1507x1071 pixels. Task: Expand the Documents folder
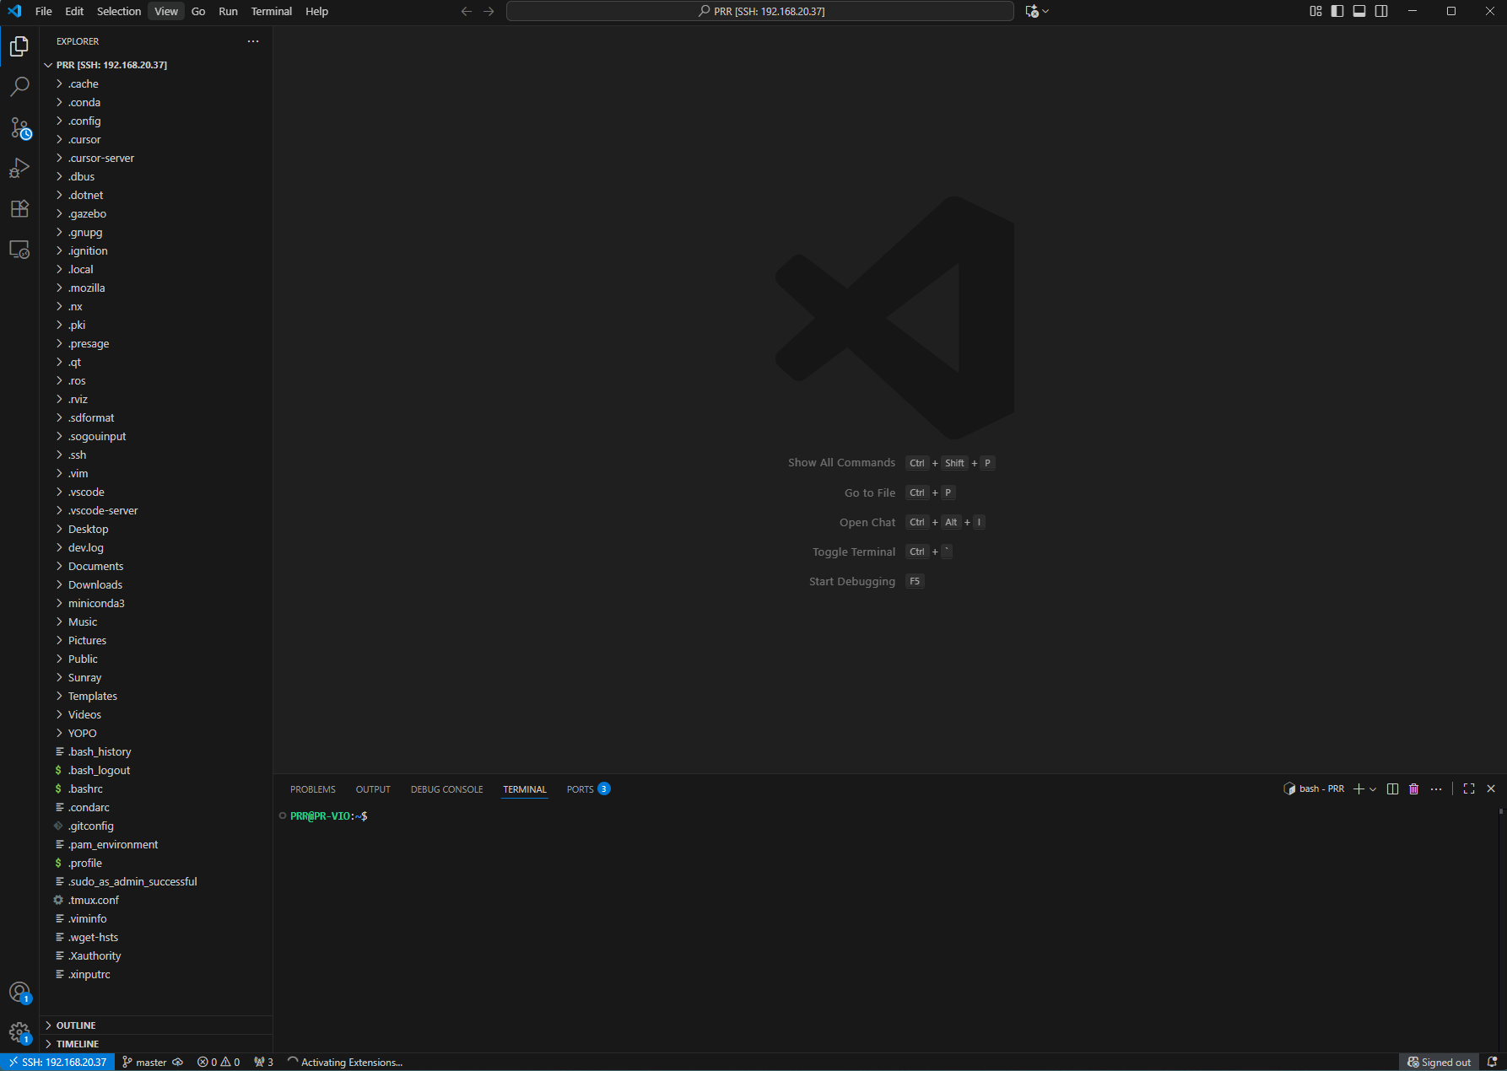click(95, 566)
